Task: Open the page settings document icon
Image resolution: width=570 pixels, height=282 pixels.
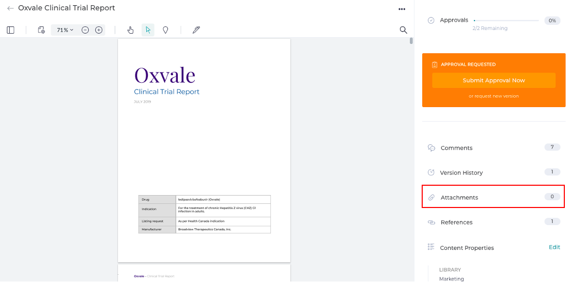Action: pyautogui.click(x=41, y=30)
